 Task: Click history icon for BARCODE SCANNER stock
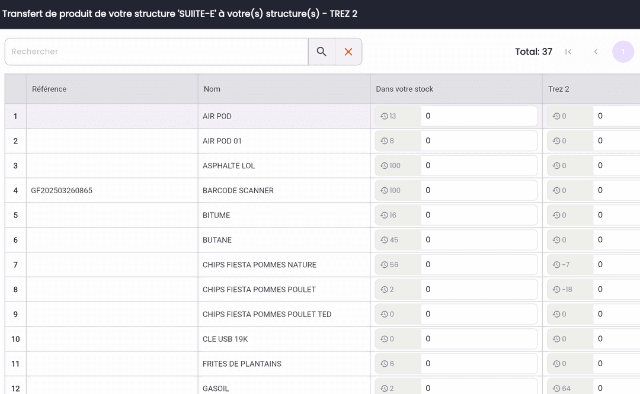click(384, 190)
